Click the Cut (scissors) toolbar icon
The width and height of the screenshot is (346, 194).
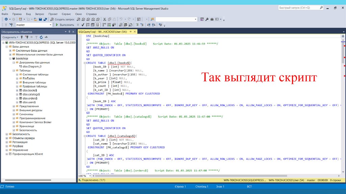click(105, 19)
